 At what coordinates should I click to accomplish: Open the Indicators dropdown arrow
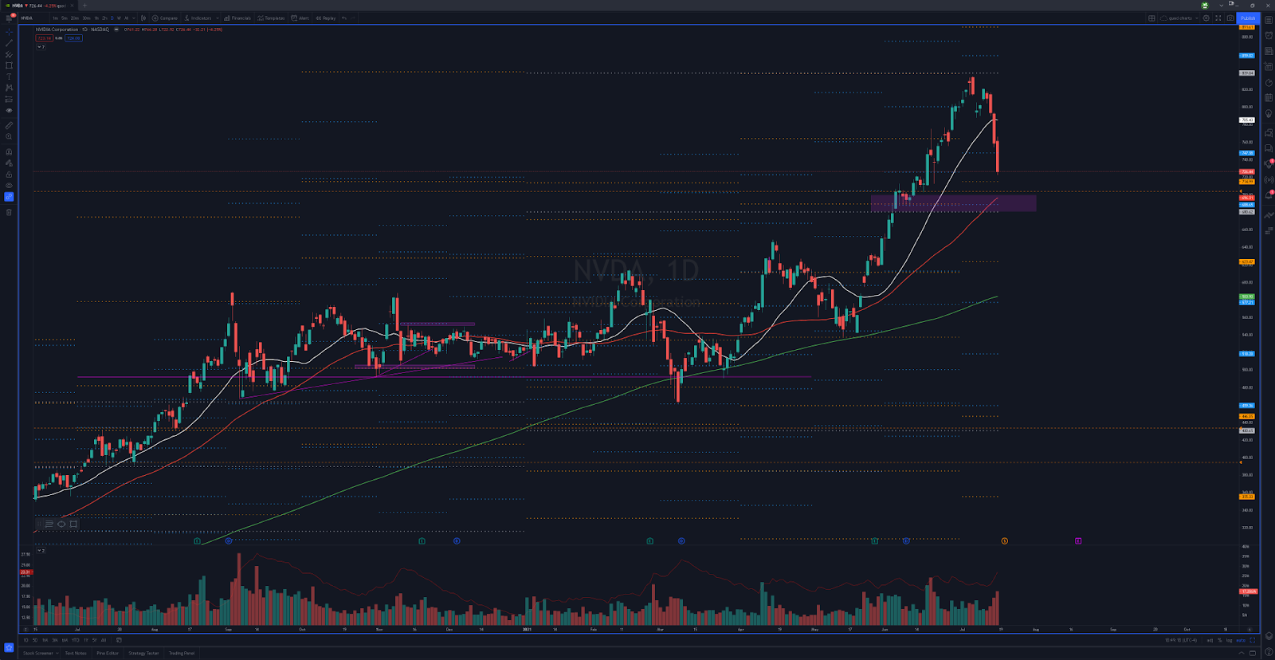click(x=217, y=18)
